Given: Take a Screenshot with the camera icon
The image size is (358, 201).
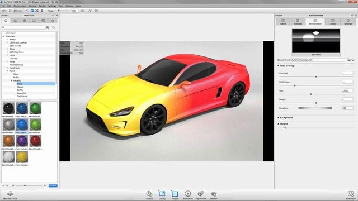Looking at the screenshot, I should [351, 195].
